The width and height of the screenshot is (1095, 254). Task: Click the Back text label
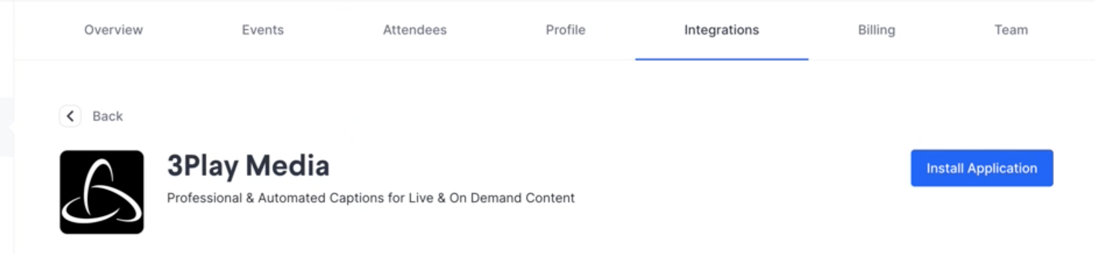point(108,116)
